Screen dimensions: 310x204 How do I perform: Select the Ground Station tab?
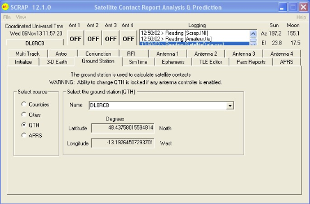click(98, 61)
